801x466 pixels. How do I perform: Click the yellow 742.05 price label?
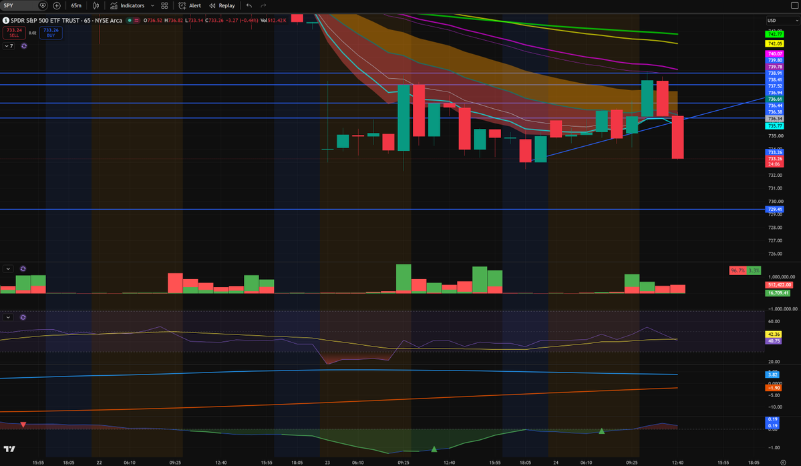point(774,44)
